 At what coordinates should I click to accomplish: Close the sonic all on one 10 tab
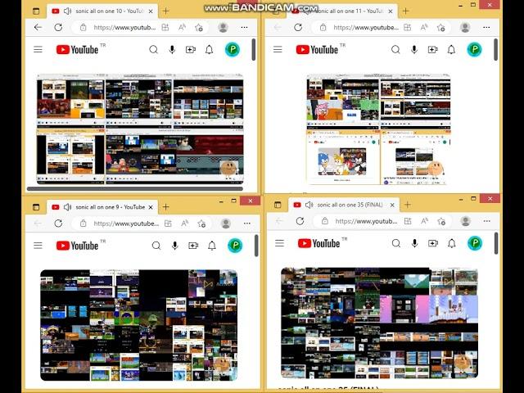[x=151, y=11]
